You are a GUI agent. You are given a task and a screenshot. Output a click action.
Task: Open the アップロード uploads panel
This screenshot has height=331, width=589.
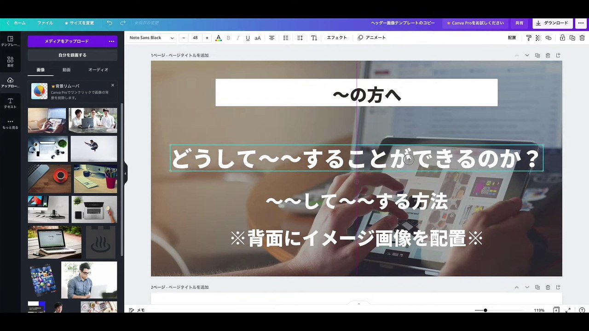(x=10, y=82)
